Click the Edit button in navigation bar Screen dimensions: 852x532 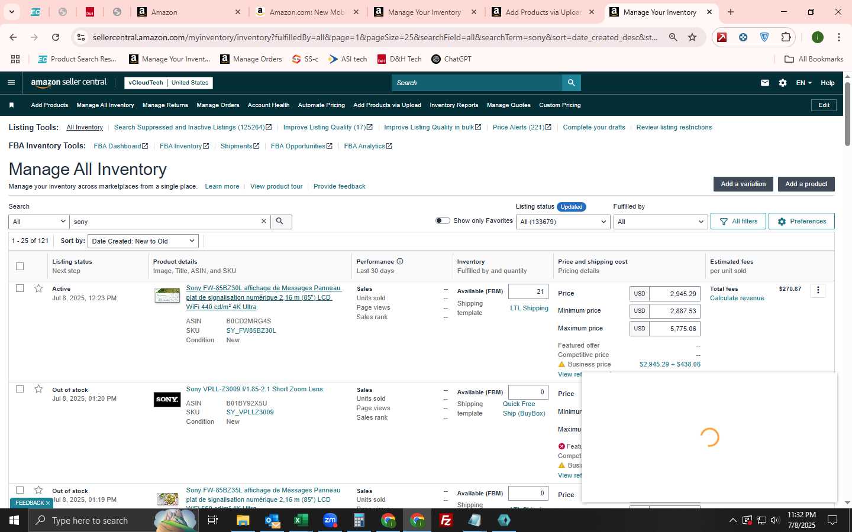(x=824, y=105)
